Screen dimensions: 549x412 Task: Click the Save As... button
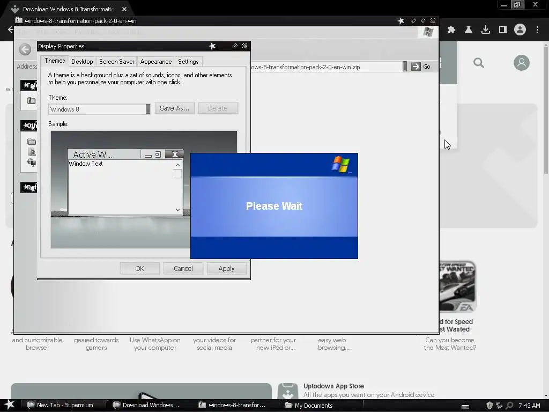[x=174, y=108]
